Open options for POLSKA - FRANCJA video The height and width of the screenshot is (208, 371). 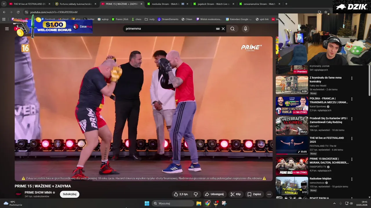point(352,99)
